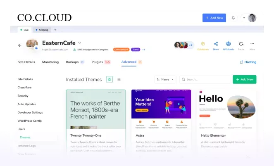
Task: Switch to the Staging tab
Action: tap(42, 30)
